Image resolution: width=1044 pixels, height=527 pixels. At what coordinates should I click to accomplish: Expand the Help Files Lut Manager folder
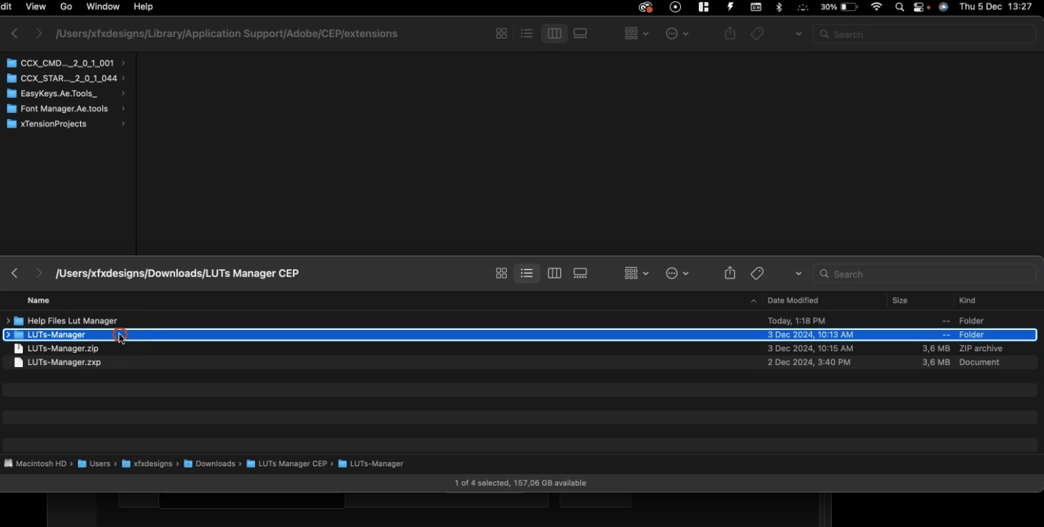tap(8, 321)
